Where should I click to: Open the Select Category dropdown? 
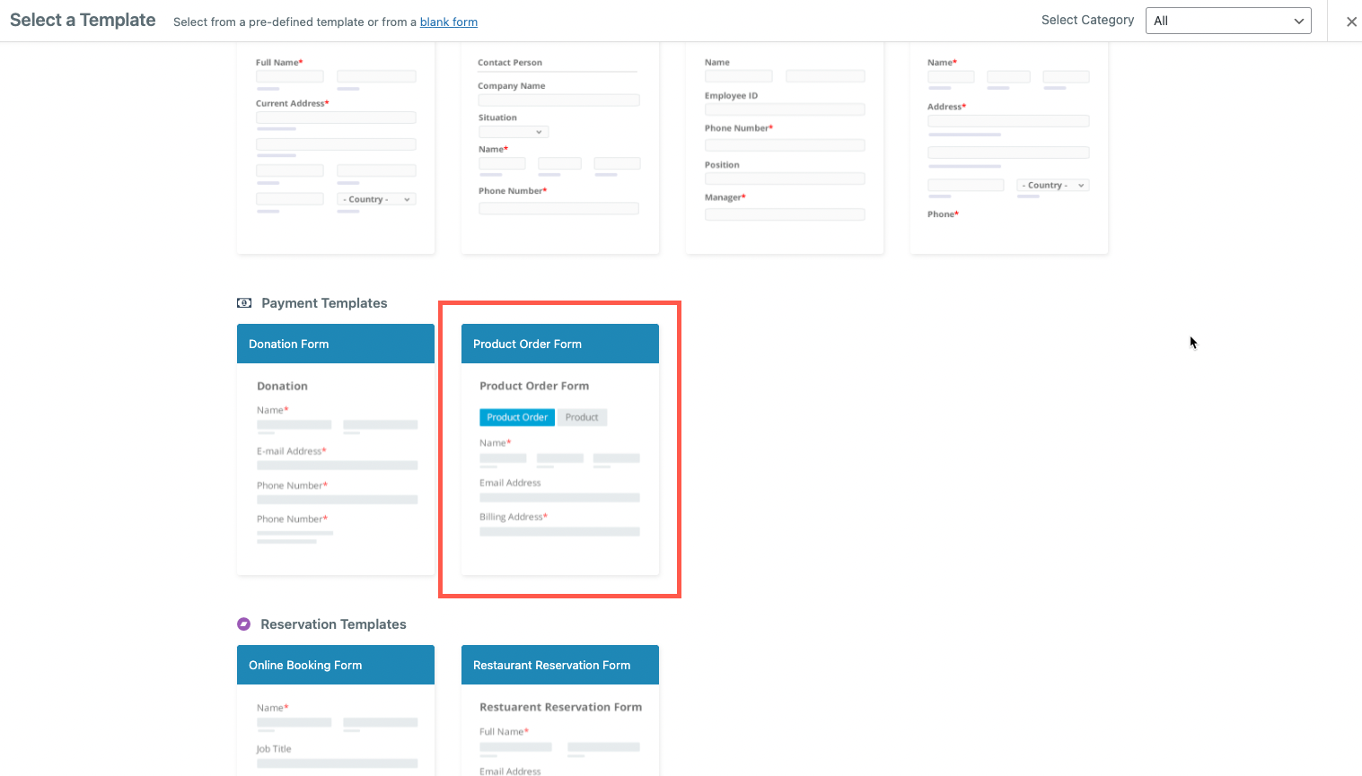[x=1228, y=21]
